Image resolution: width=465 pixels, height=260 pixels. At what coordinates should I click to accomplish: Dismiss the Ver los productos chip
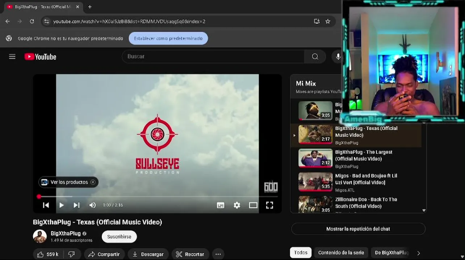point(93,182)
